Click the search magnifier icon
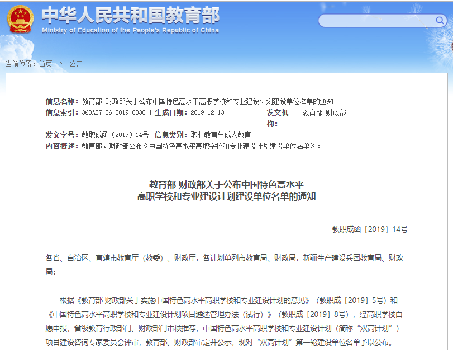Screen dimensions: 453x350 [x=440, y=21]
